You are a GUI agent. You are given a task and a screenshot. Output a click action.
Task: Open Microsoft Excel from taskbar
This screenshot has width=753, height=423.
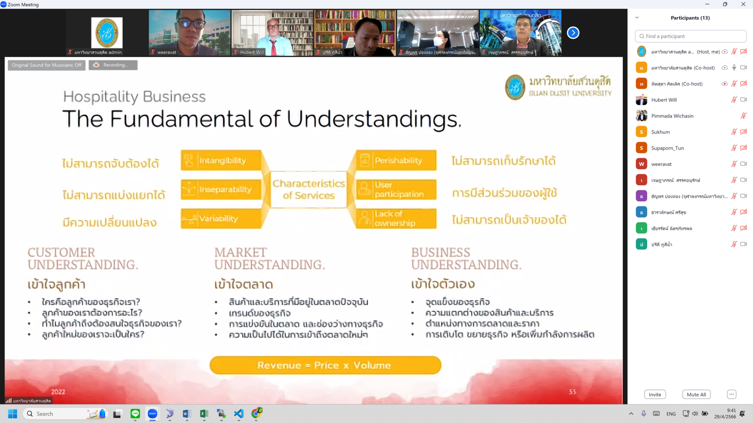click(x=204, y=414)
